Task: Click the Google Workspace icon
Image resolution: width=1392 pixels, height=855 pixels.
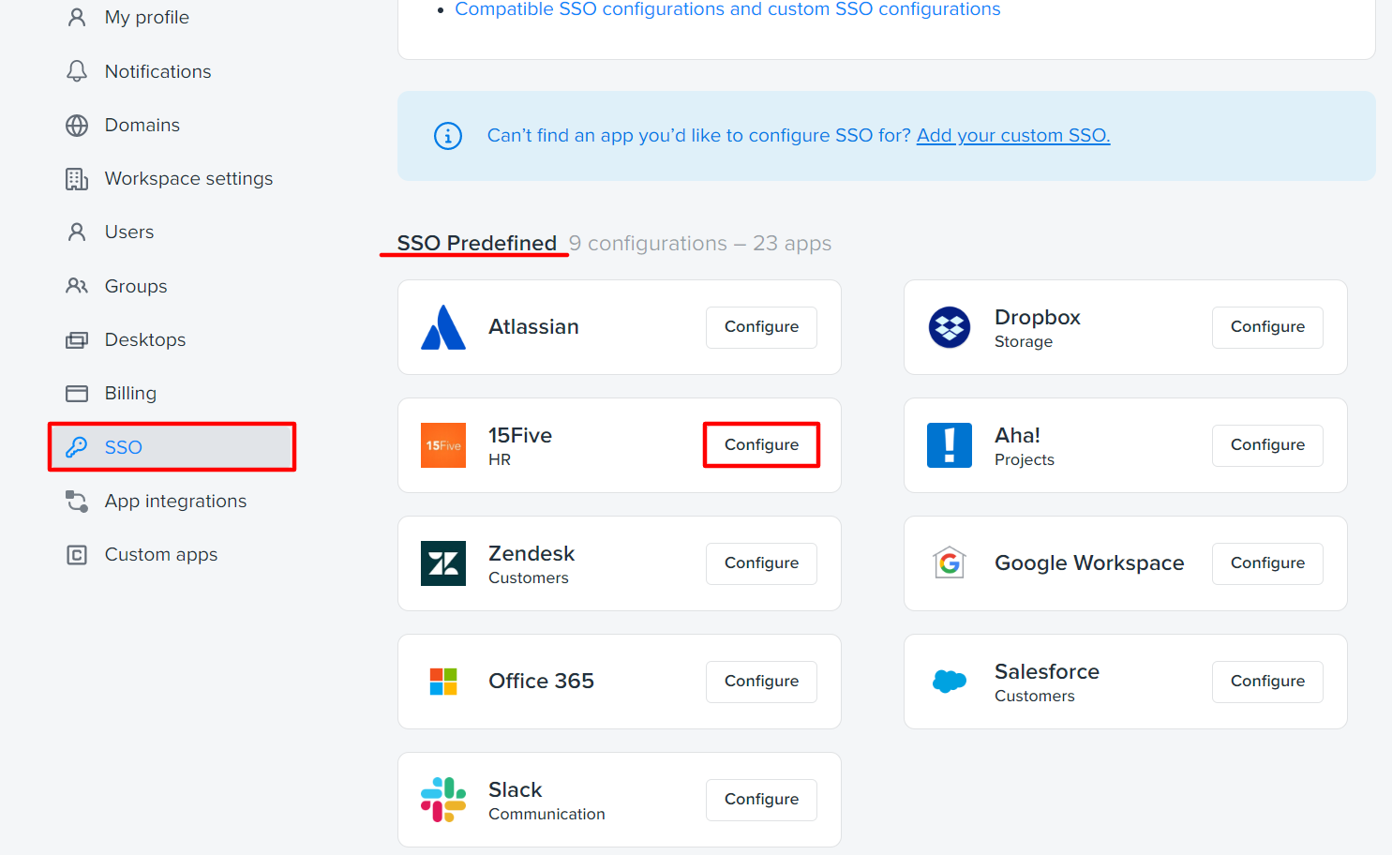Action: click(950, 563)
